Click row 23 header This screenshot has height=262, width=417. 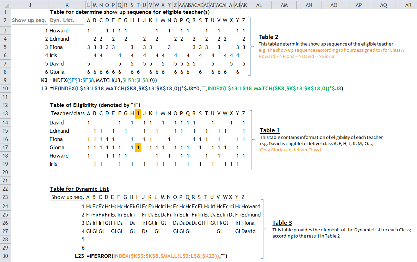tap(5, 197)
